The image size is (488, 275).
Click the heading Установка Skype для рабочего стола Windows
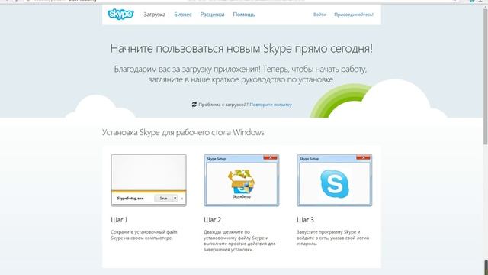click(183, 132)
